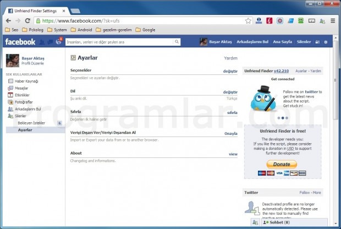Open the Android bookmarks folder

(81, 30)
